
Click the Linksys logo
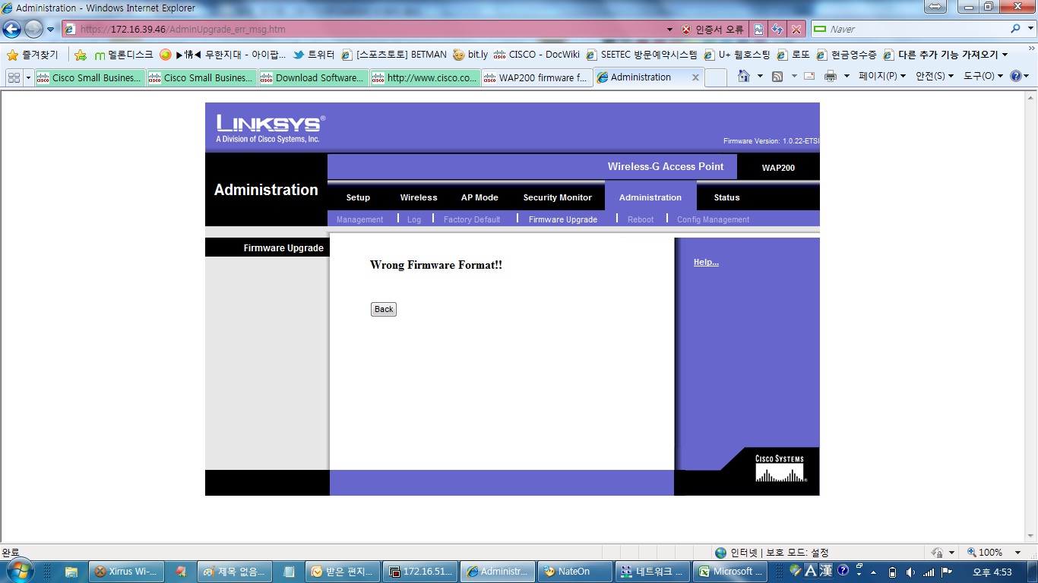pyautogui.click(x=271, y=128)
